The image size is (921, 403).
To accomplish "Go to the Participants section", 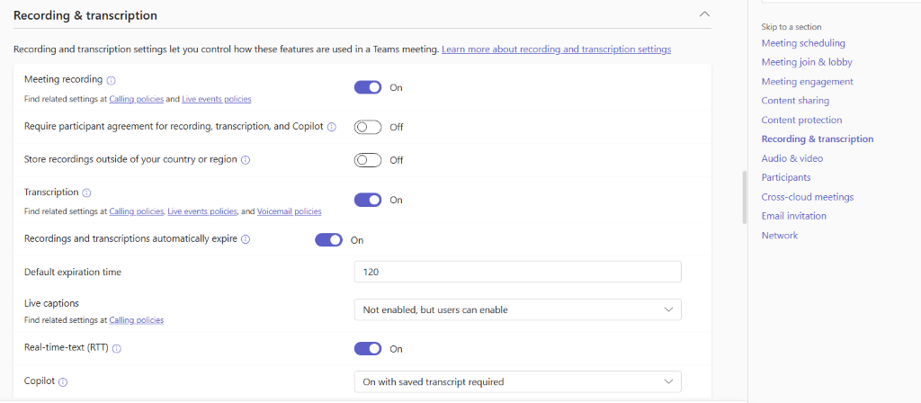I will [786, 177].
